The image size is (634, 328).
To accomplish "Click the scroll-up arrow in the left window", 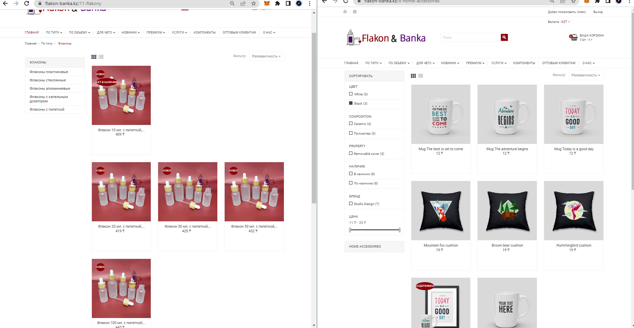I will click(x=314, y=13).
